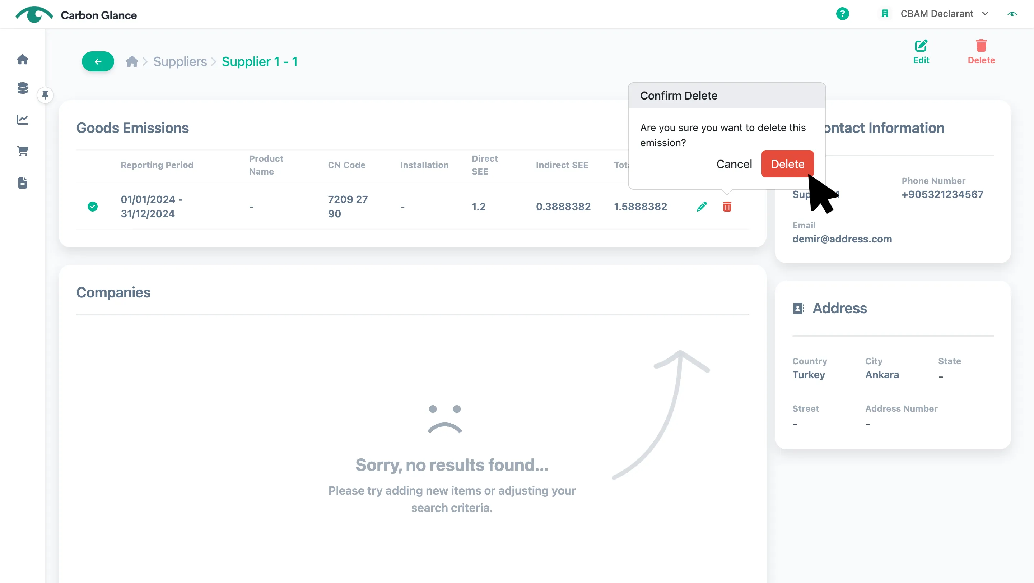1034x583 pixels.
Task: Click the Companies section heading
Action: click(x=113, y=292)
